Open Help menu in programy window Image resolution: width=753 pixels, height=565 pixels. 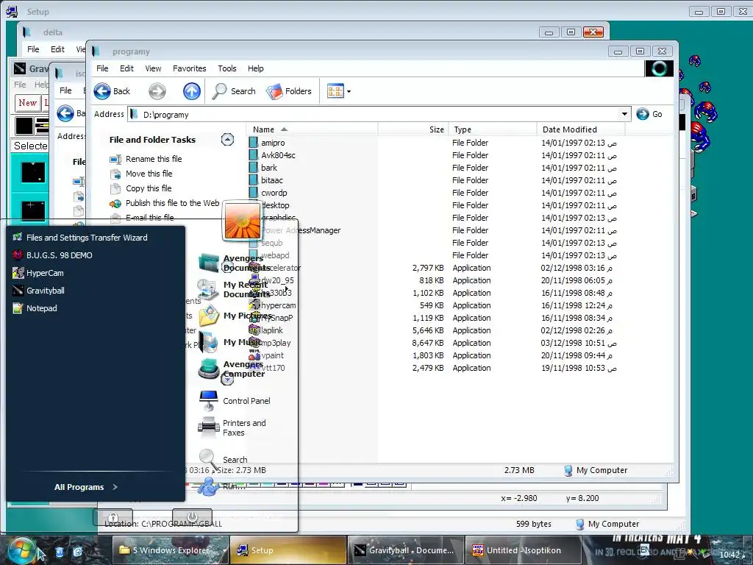255,68
